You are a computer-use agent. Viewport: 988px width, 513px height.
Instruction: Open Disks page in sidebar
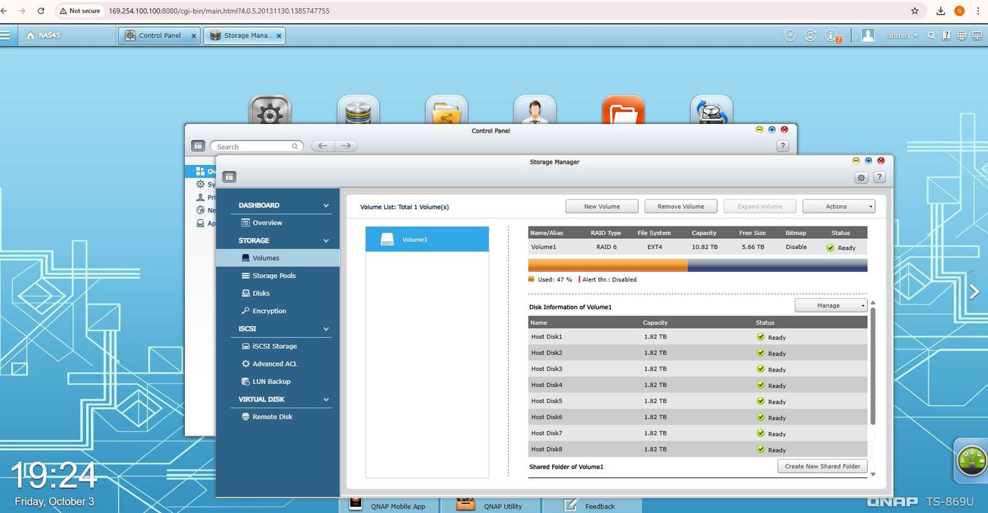click(261, 293)
